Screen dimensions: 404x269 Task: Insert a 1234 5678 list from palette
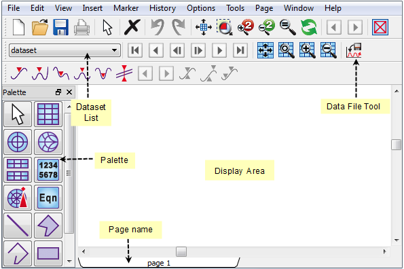click(x=48, y=170)
